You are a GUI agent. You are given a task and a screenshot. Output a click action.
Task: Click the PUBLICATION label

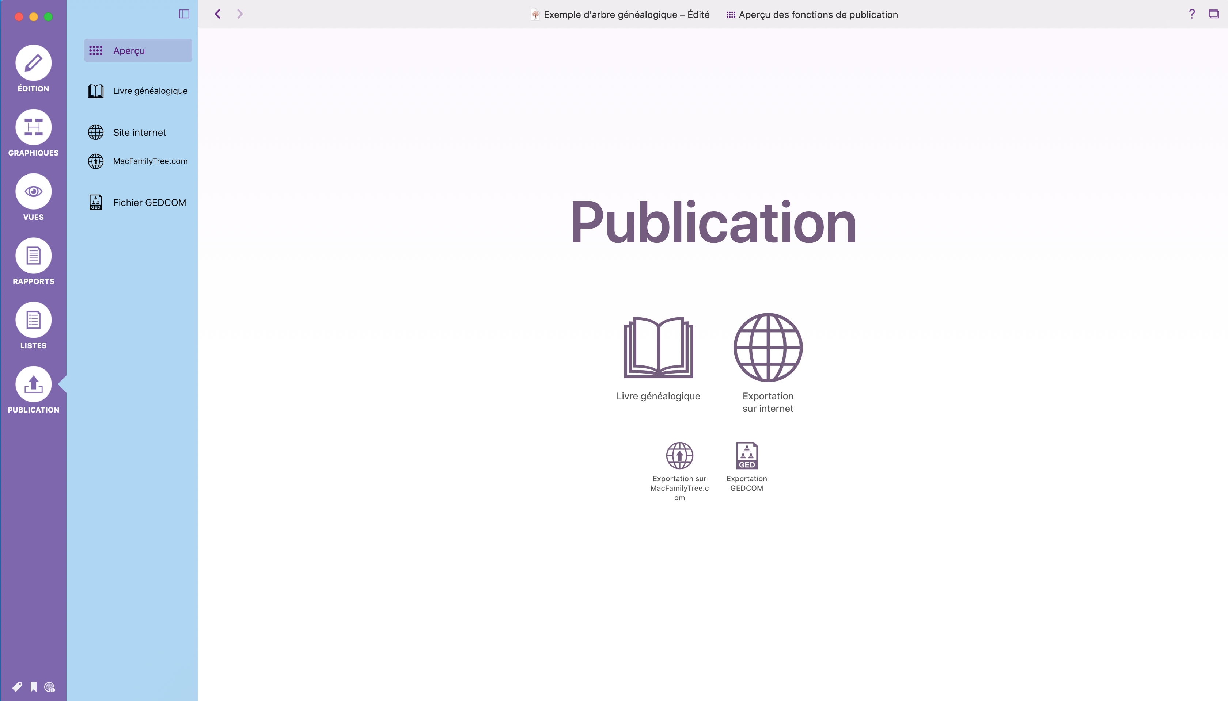[x=33, y=410]
